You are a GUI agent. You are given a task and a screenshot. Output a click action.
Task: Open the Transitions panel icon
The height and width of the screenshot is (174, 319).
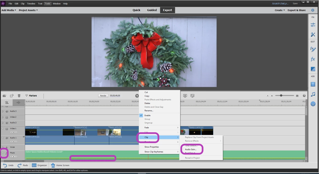313,69
